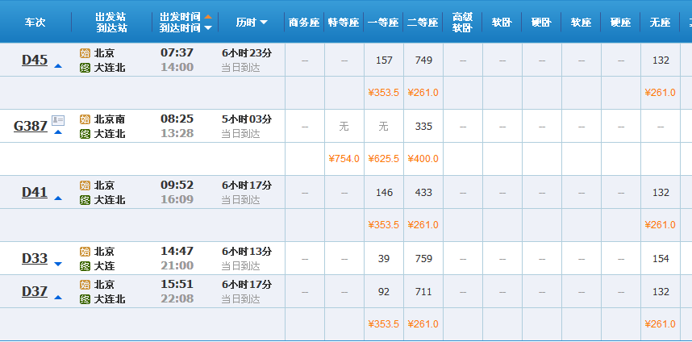The image size is (692, 342).
Task: Click the origin station icon for train D37
Action: coord(85,285)
